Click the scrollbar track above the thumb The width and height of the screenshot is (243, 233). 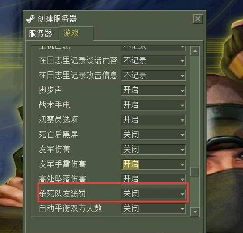[x=195, y=111]
